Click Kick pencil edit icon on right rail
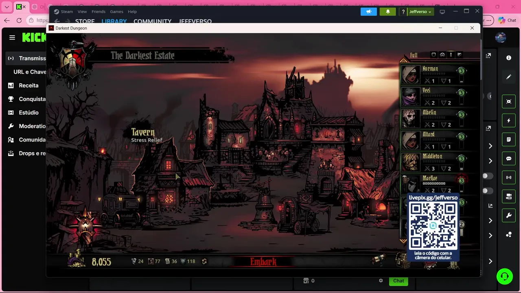The height and width of the screenshot is (293, 521). click(509, 77)
